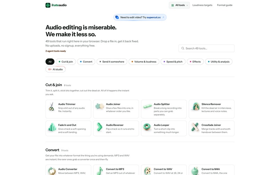This screenshot has height=175, width=280.
Task: Open the Format guide page
Action: click(225, 5)
